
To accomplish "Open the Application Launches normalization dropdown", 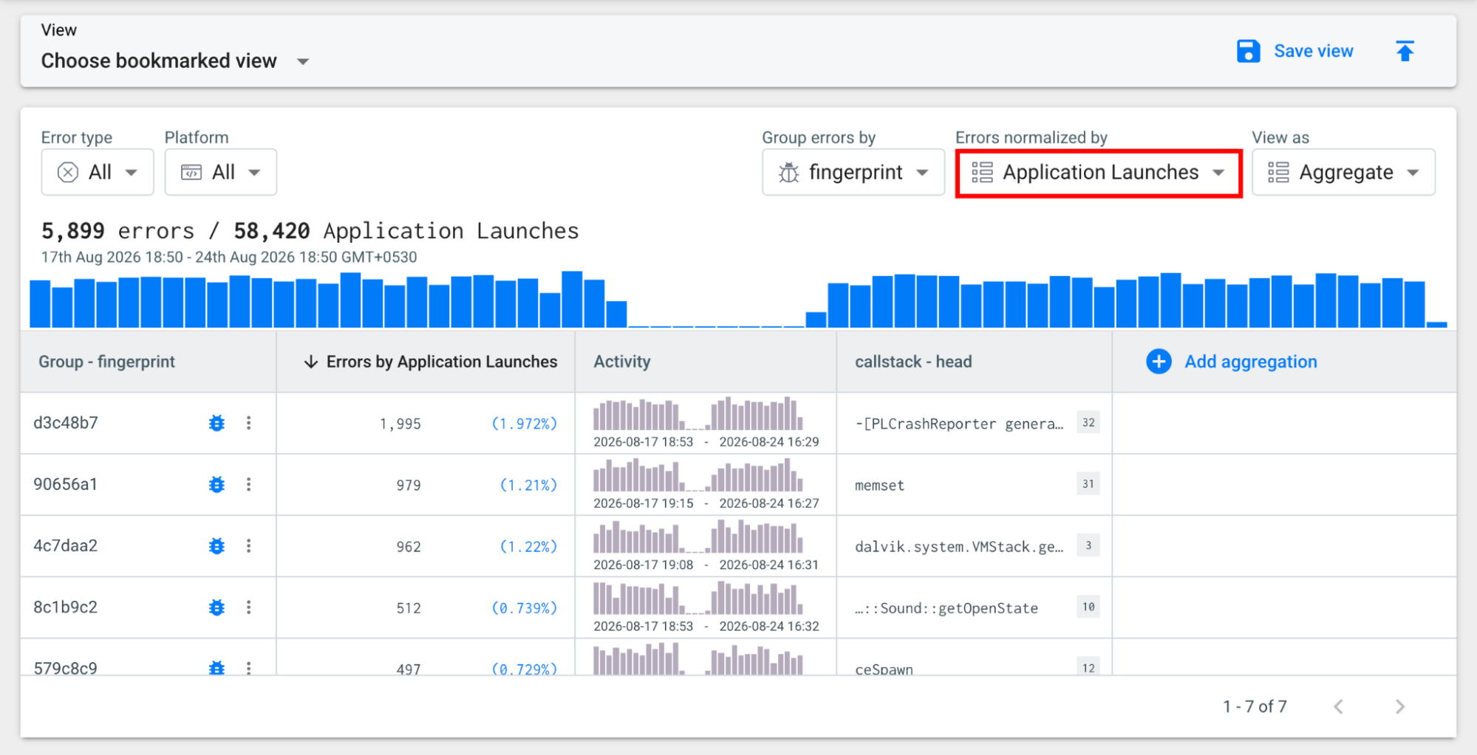I will point(1099,173).
